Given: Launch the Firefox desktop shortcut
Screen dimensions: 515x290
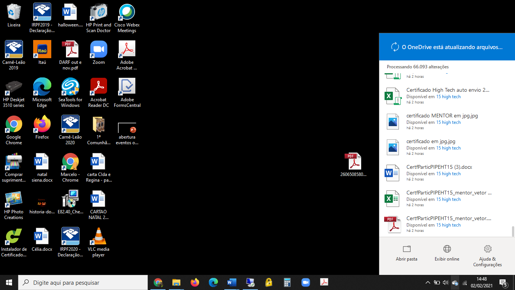Looking at the screenshot, I should [42, 127].
